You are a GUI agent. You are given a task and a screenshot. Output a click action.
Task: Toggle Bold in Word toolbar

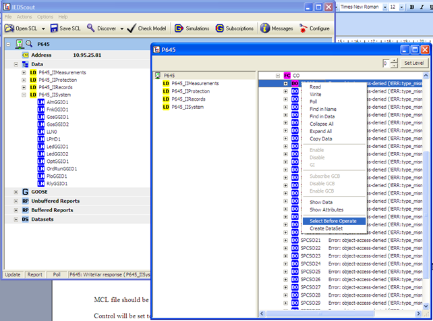pos(411,7)
